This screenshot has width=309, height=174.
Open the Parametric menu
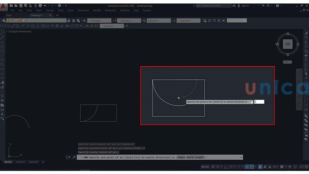[x=110, y=10]
